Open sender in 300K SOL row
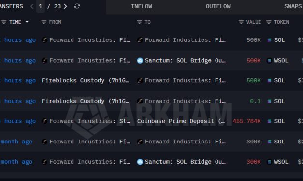 (x=90, y=142)
